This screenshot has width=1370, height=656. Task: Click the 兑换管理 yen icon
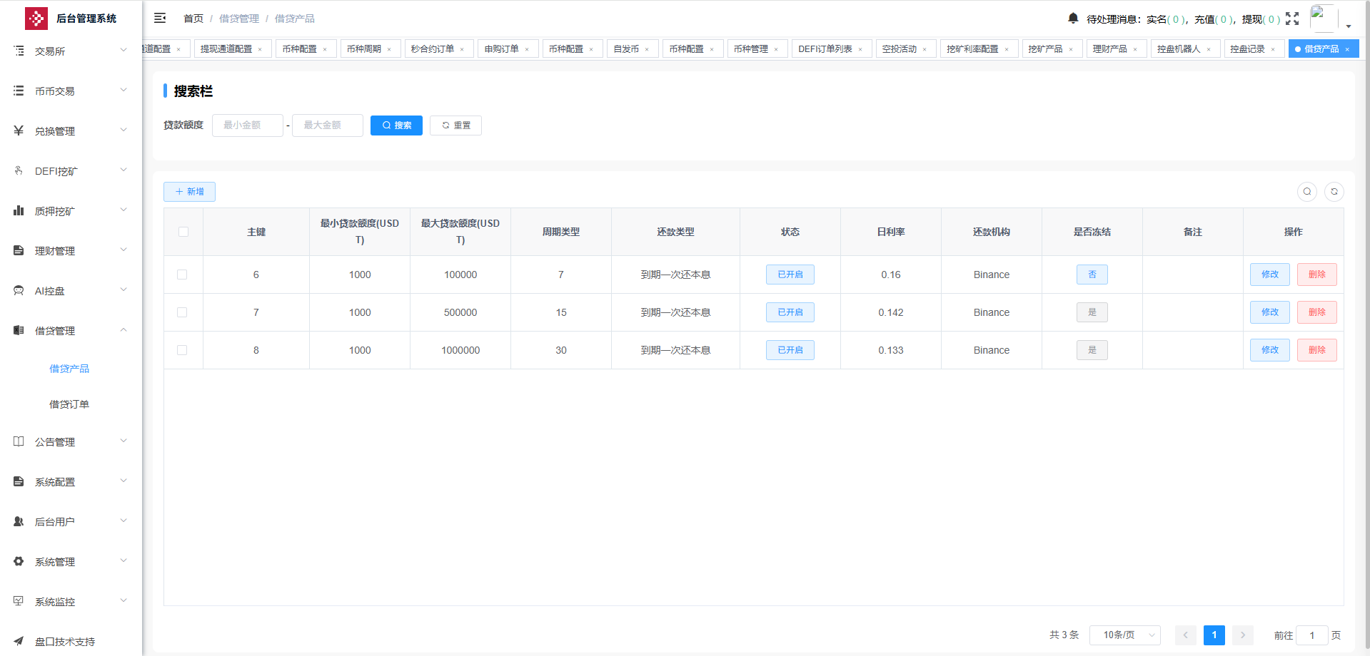[19, 130]
